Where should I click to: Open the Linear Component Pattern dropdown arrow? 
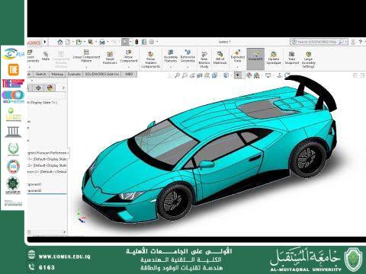coord(86,67)
